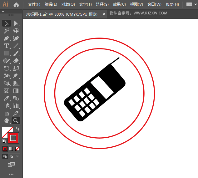Select the Paintbrush tool

point(16,53)
